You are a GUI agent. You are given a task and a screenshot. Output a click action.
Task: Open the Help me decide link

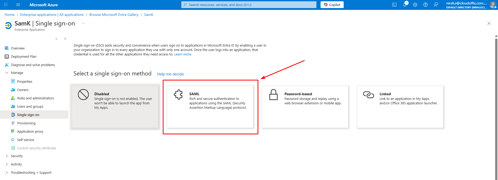[170, 74]
